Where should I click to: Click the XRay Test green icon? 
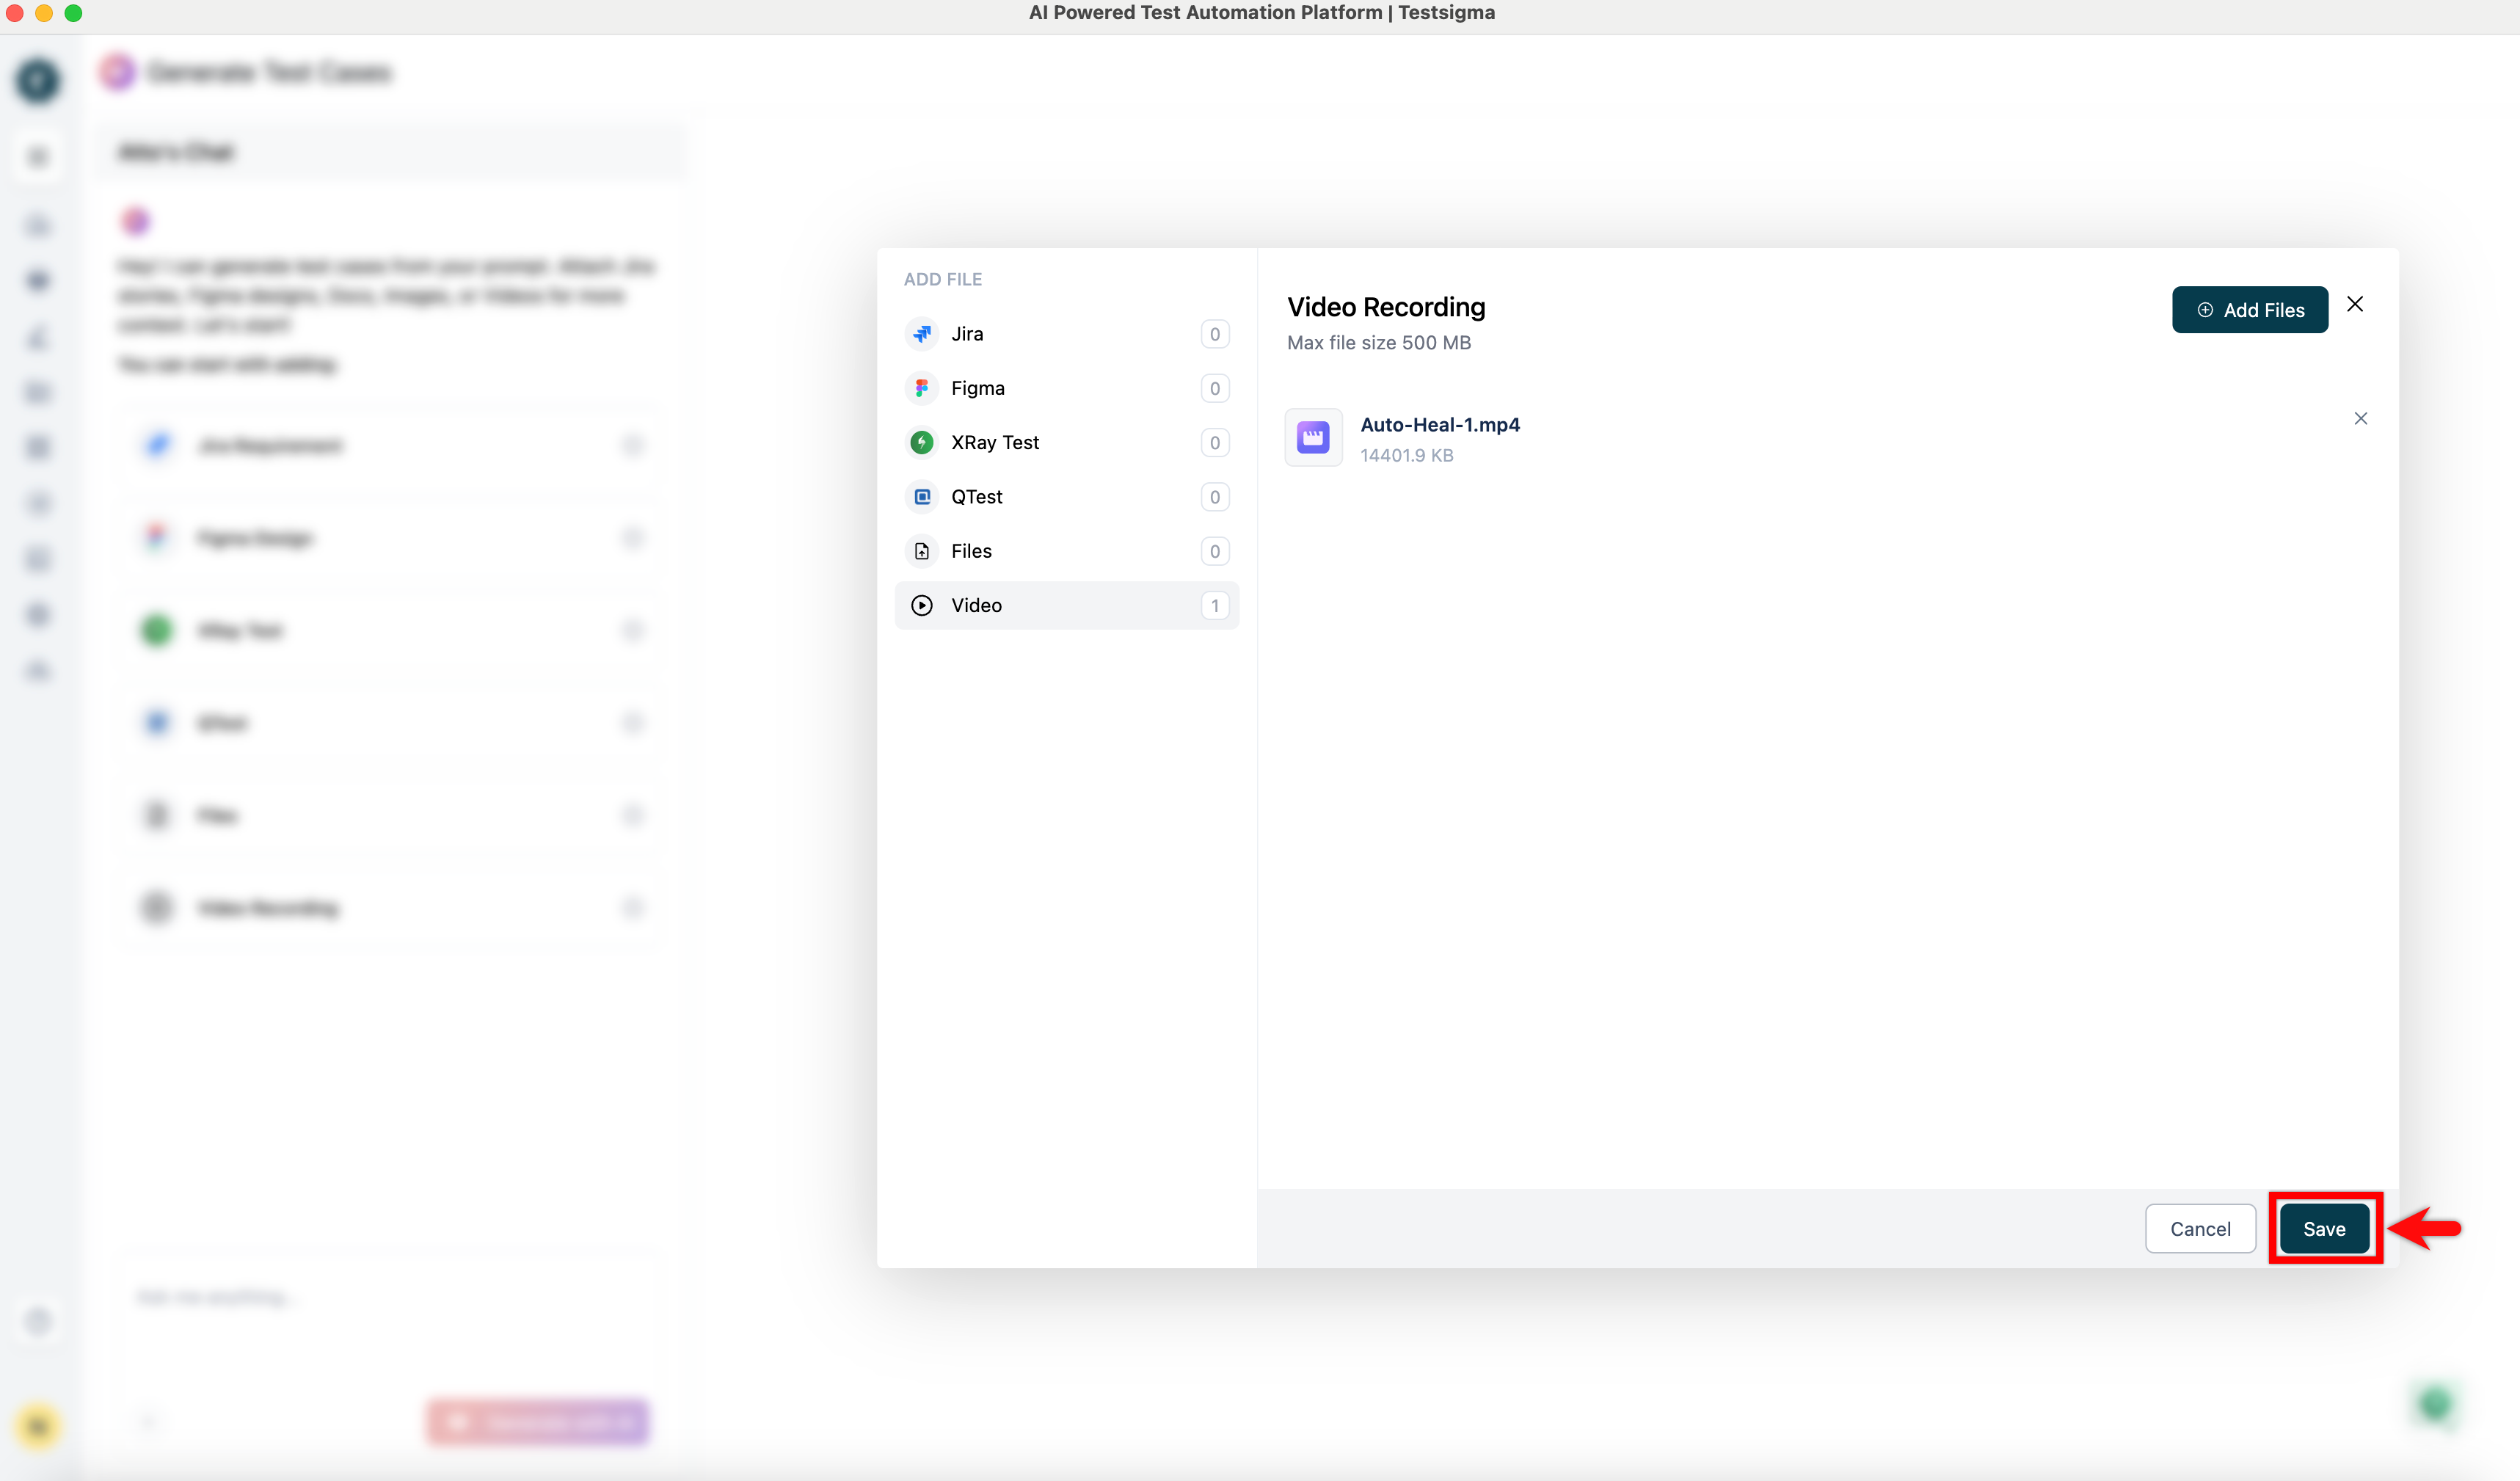coord(922,442)
